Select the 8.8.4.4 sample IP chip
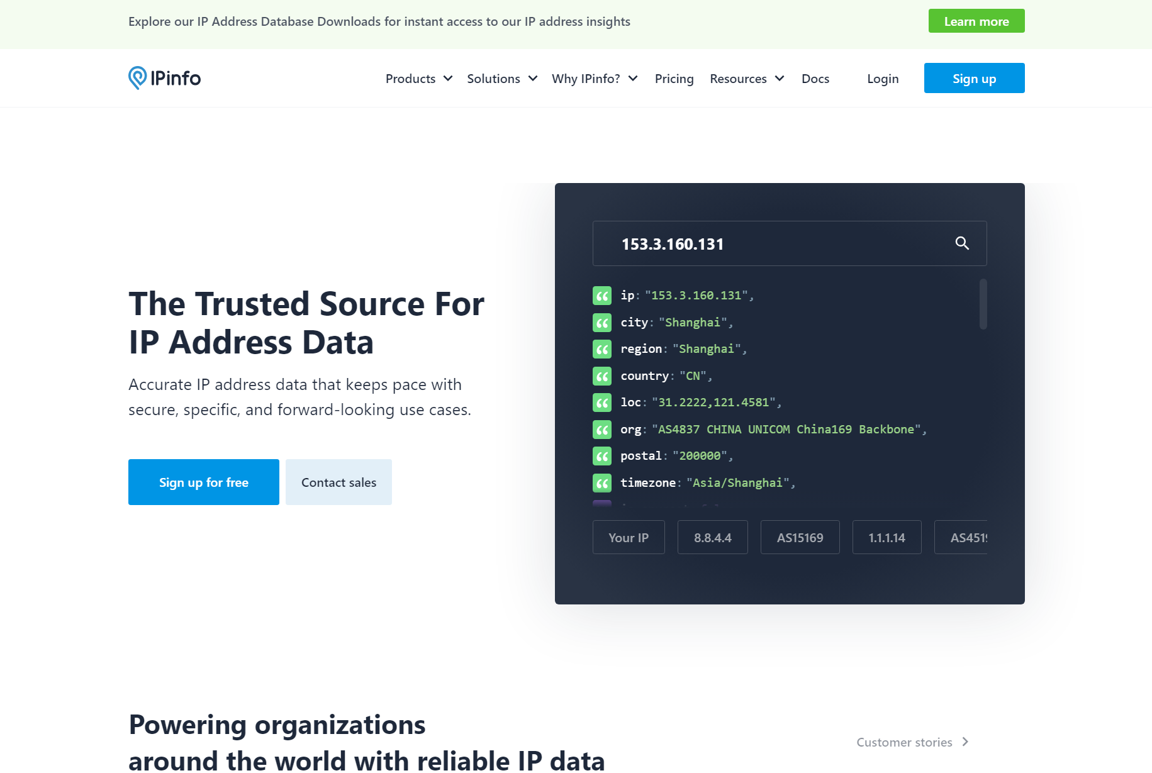Screen dimensions: 1152x773 point(712,538)
